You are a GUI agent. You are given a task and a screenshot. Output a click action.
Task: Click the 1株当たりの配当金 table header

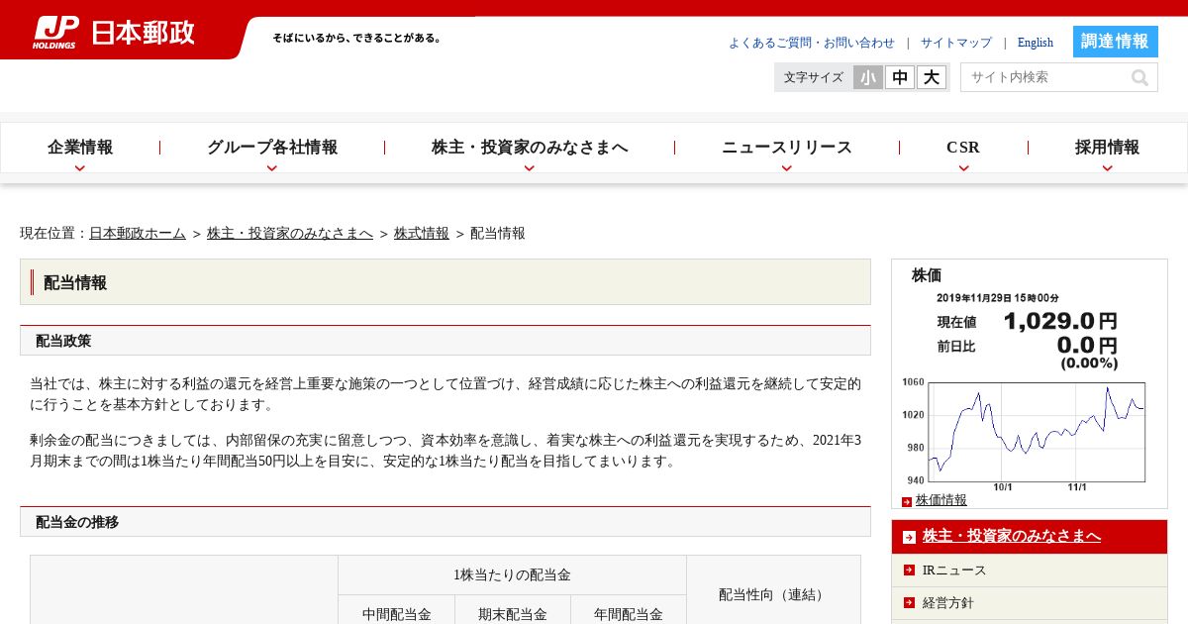(512, 575)
